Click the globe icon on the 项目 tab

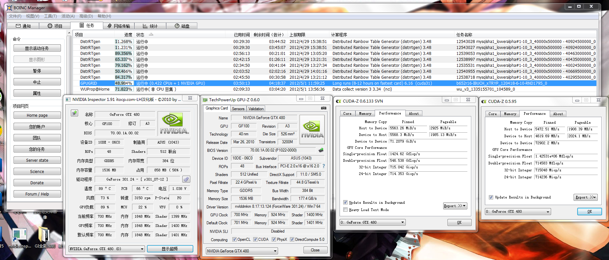coord(50,26)
